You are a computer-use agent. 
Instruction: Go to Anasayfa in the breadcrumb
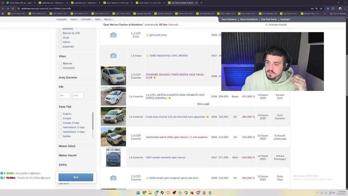61,19
